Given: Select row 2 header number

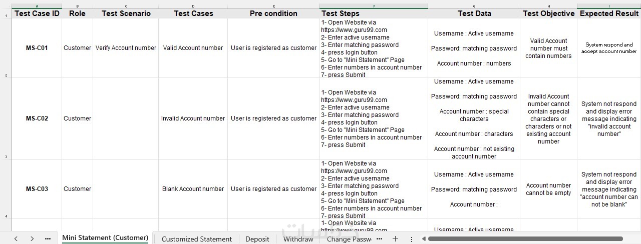Looking at the screenshot, I should pos(6,75).
